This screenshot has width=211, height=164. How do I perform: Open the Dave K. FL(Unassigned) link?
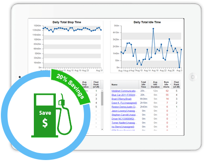point(124,103)
